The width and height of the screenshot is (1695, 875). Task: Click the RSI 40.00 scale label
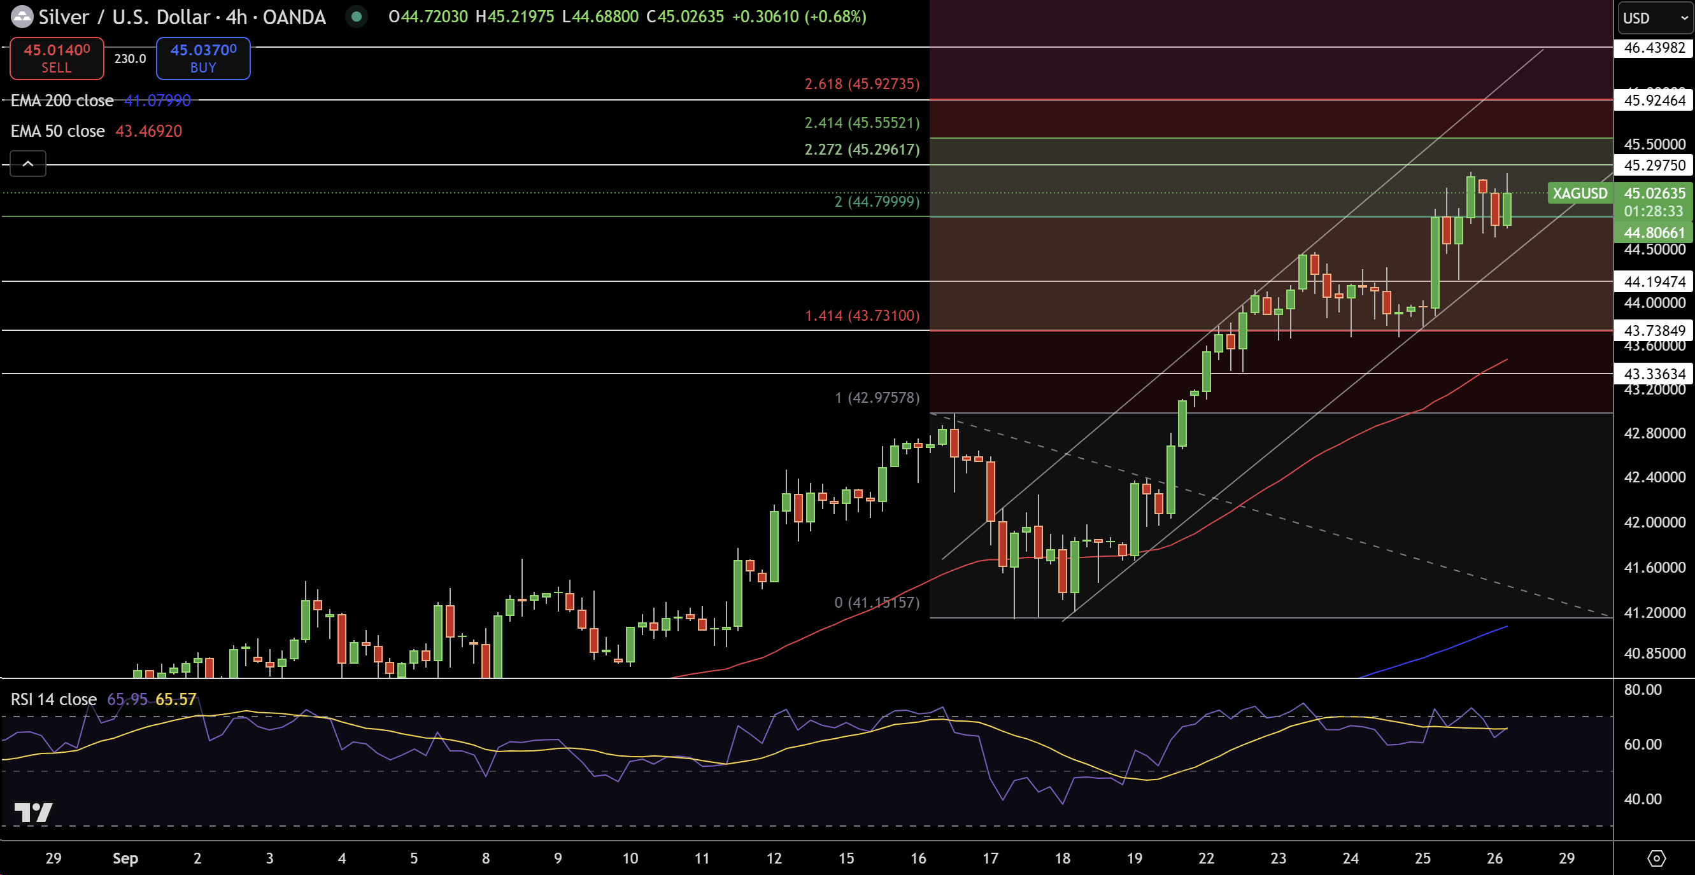[1642, 799]
